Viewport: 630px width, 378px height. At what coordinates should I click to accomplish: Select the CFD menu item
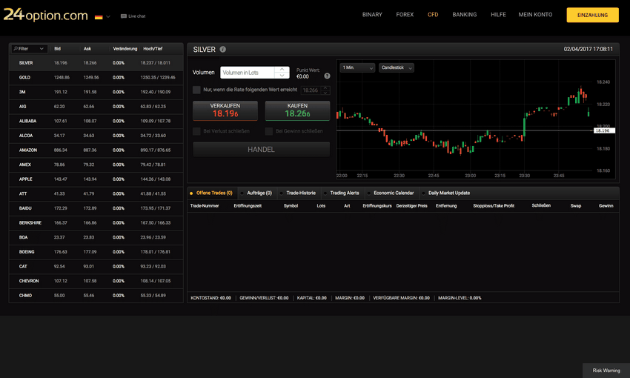point(433,15)
